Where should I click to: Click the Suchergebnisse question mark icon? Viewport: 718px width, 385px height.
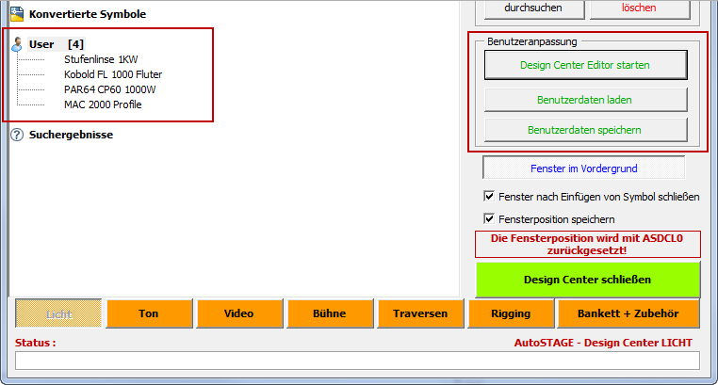pos(16,135)
